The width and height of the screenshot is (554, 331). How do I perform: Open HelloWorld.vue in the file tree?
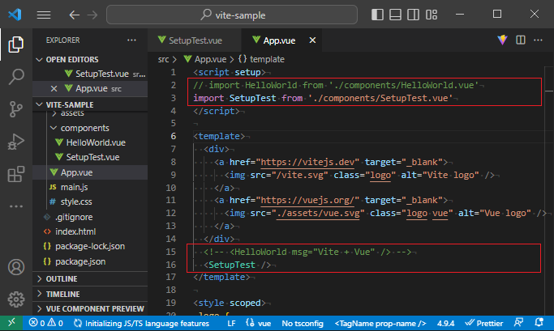tap(96, 142)
